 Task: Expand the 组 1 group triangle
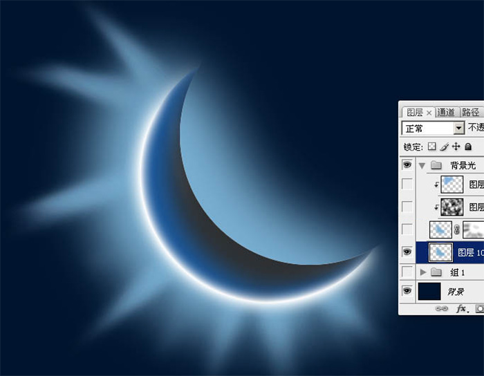click(x=422, y=272)
